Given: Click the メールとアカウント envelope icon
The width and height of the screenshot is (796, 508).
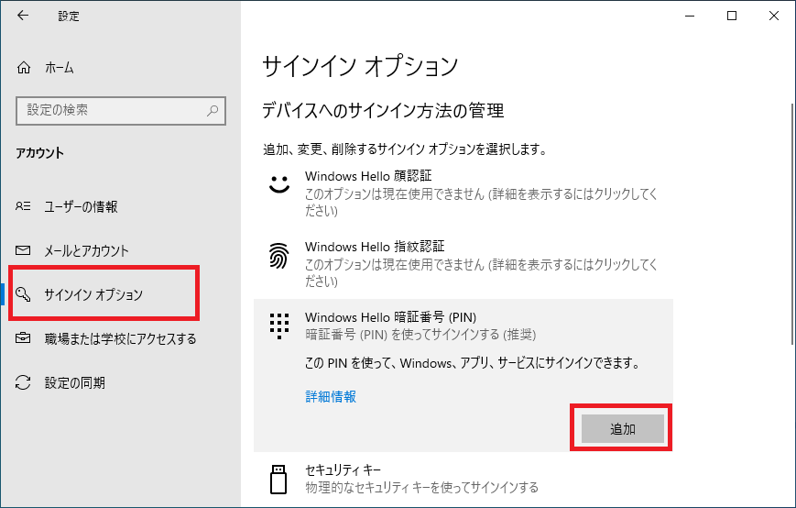Looking at the screenshot, I should (x=23, y=250).
